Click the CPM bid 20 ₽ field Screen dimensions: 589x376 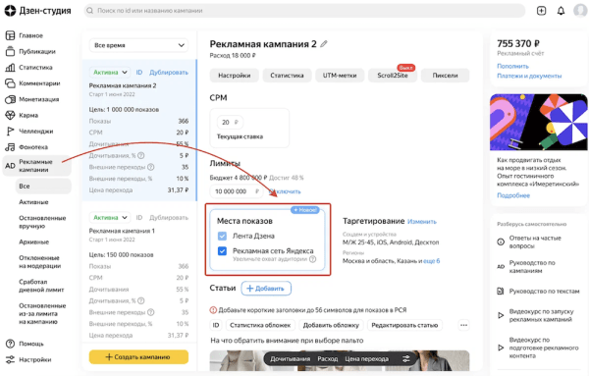[230, 122]
